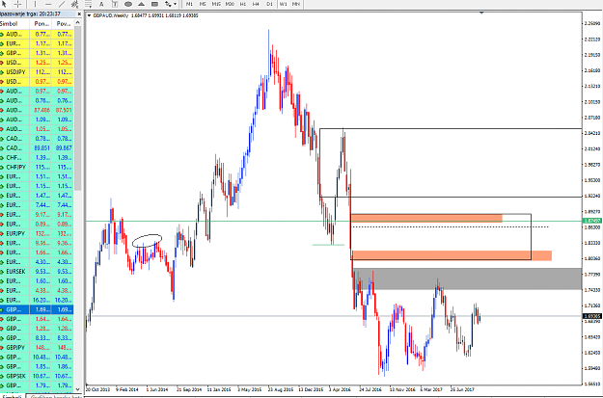Select the highlighted GBP row at 1.69
Viewport: 603px width, 398px height.
[37, 309]
